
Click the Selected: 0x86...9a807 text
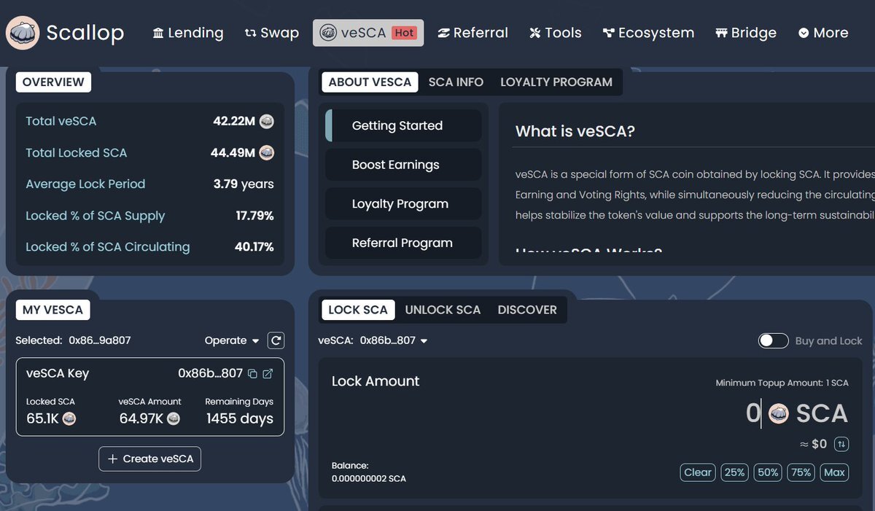(x=73, y=340)
